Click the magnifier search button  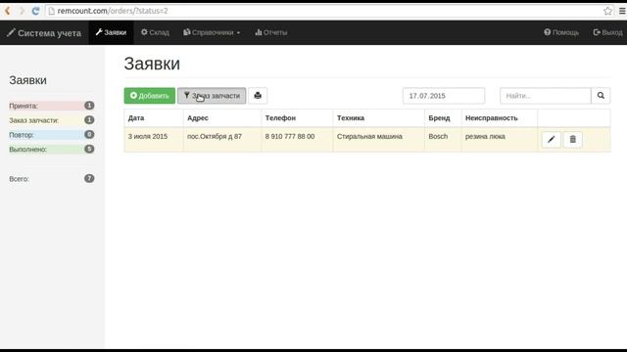click(x=601, y=96)
